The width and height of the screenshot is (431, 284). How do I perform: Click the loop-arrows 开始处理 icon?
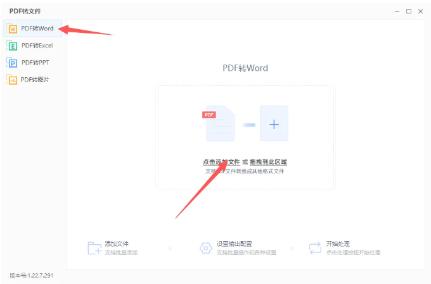click(315, 248)
